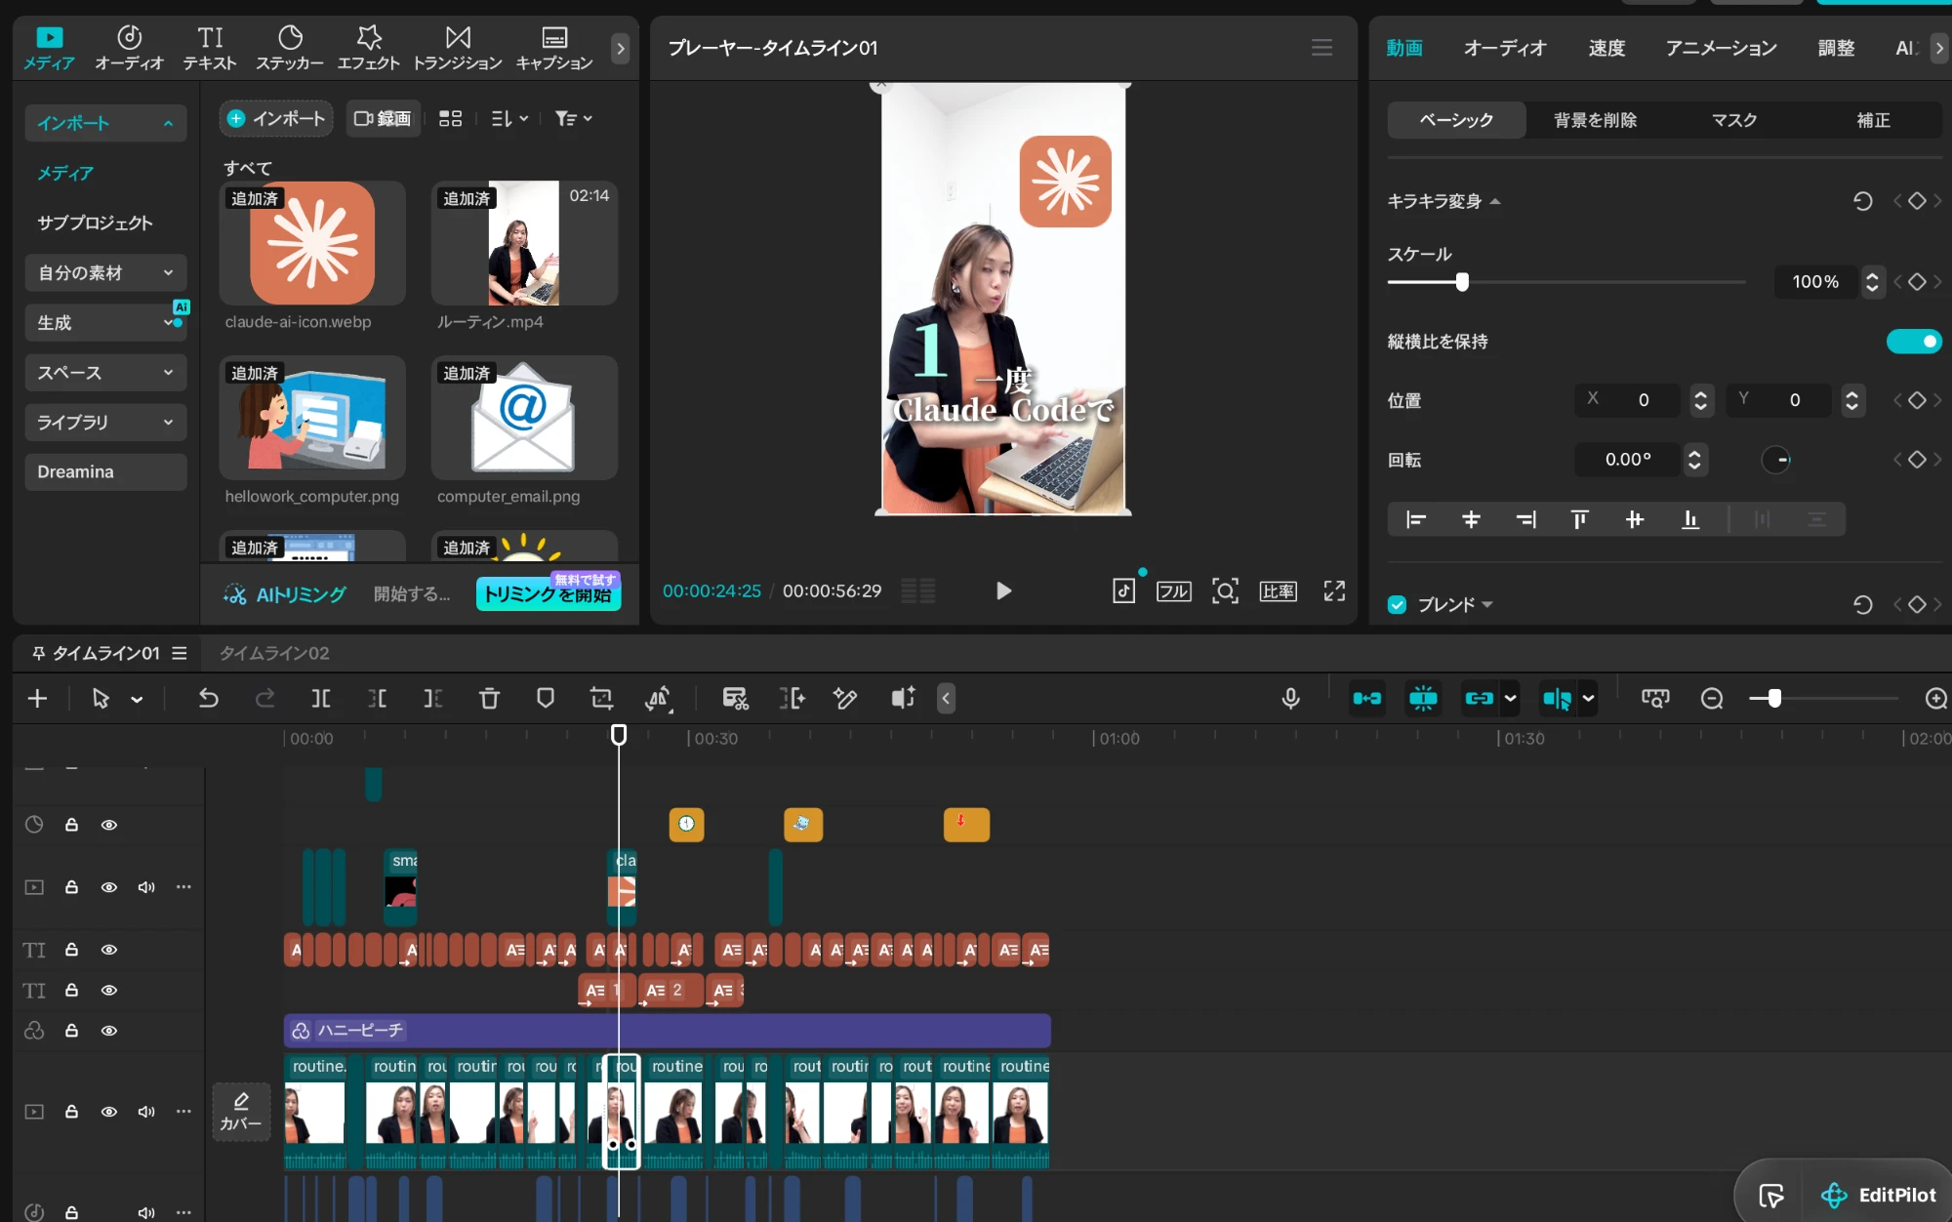Play the preview with the play button
The width and height of the screenshot is (1952, 1222).
tap(1002, 591)
